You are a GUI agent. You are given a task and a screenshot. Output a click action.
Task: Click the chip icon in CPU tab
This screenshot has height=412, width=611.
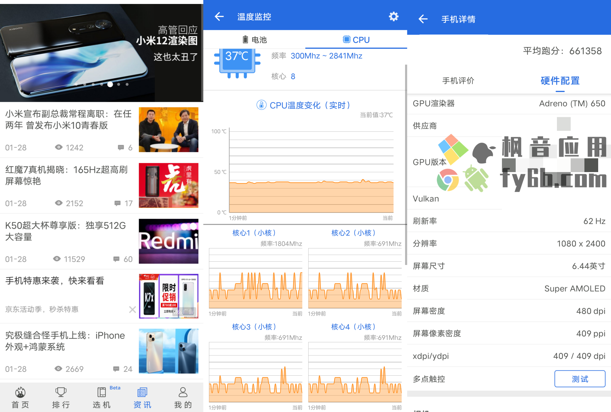tap(346, 39)
